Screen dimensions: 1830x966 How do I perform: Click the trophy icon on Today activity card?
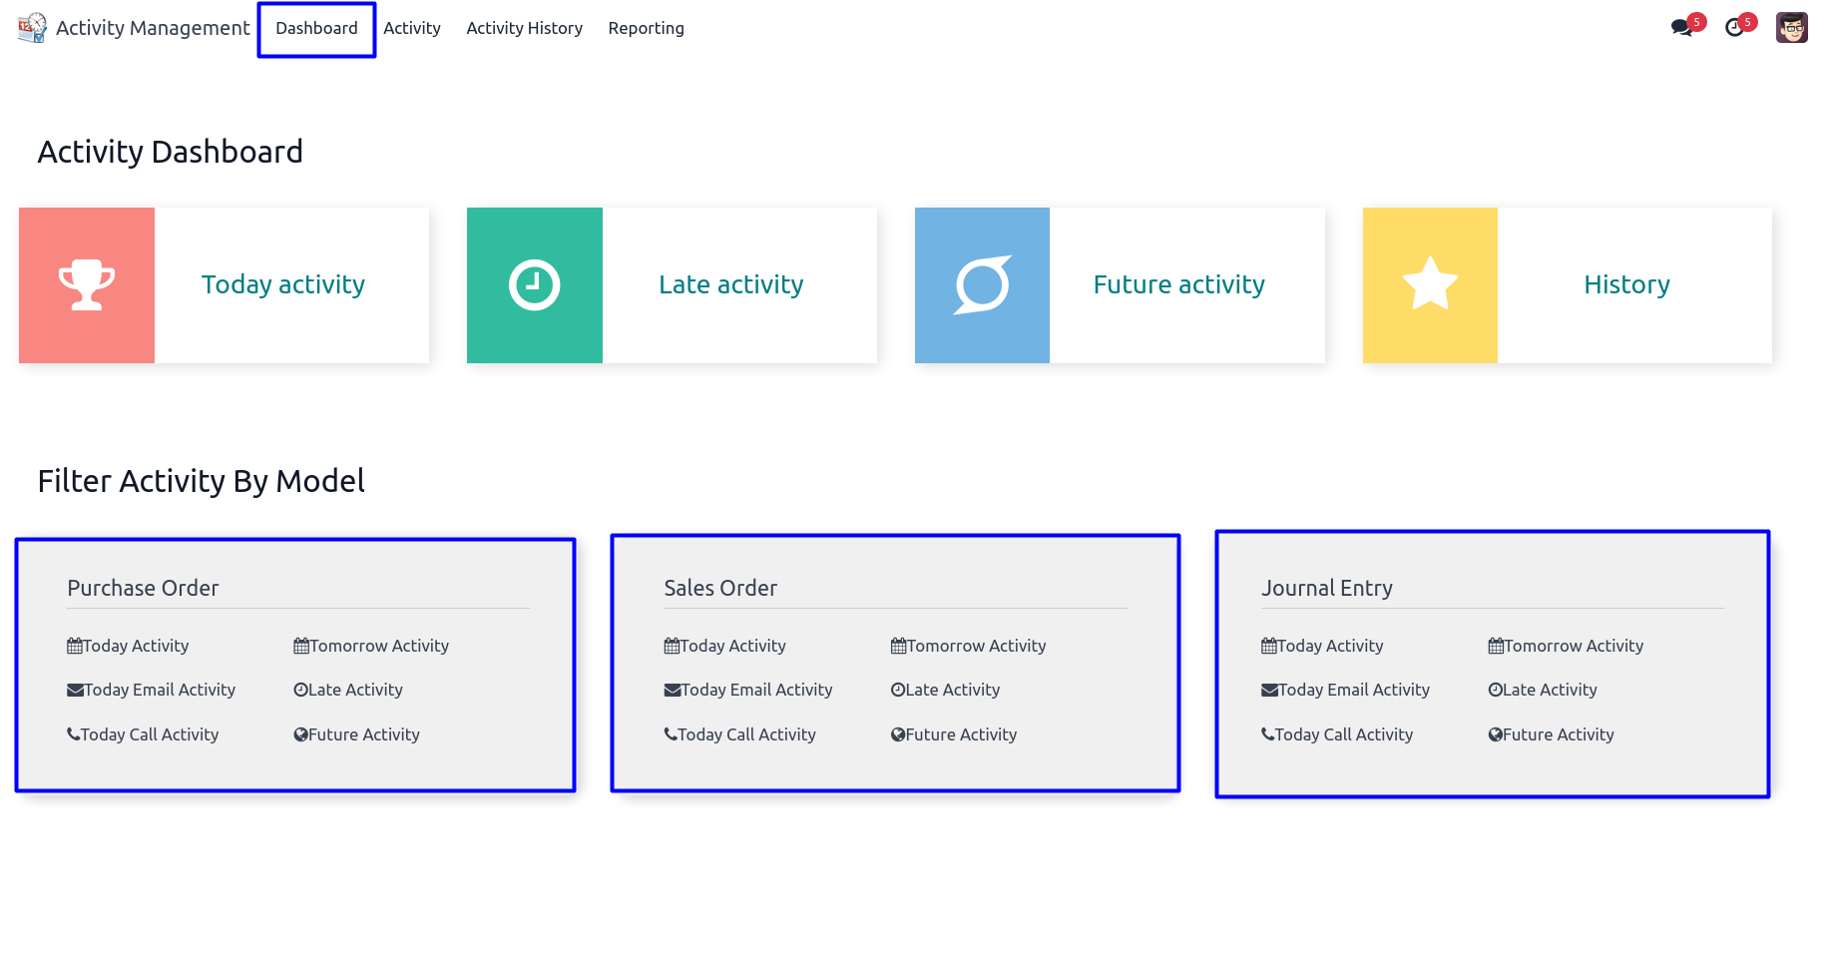87,285
